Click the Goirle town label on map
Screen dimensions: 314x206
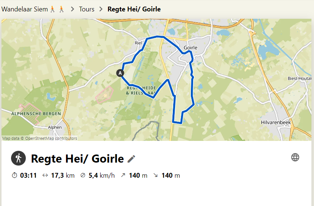[190, 48]
